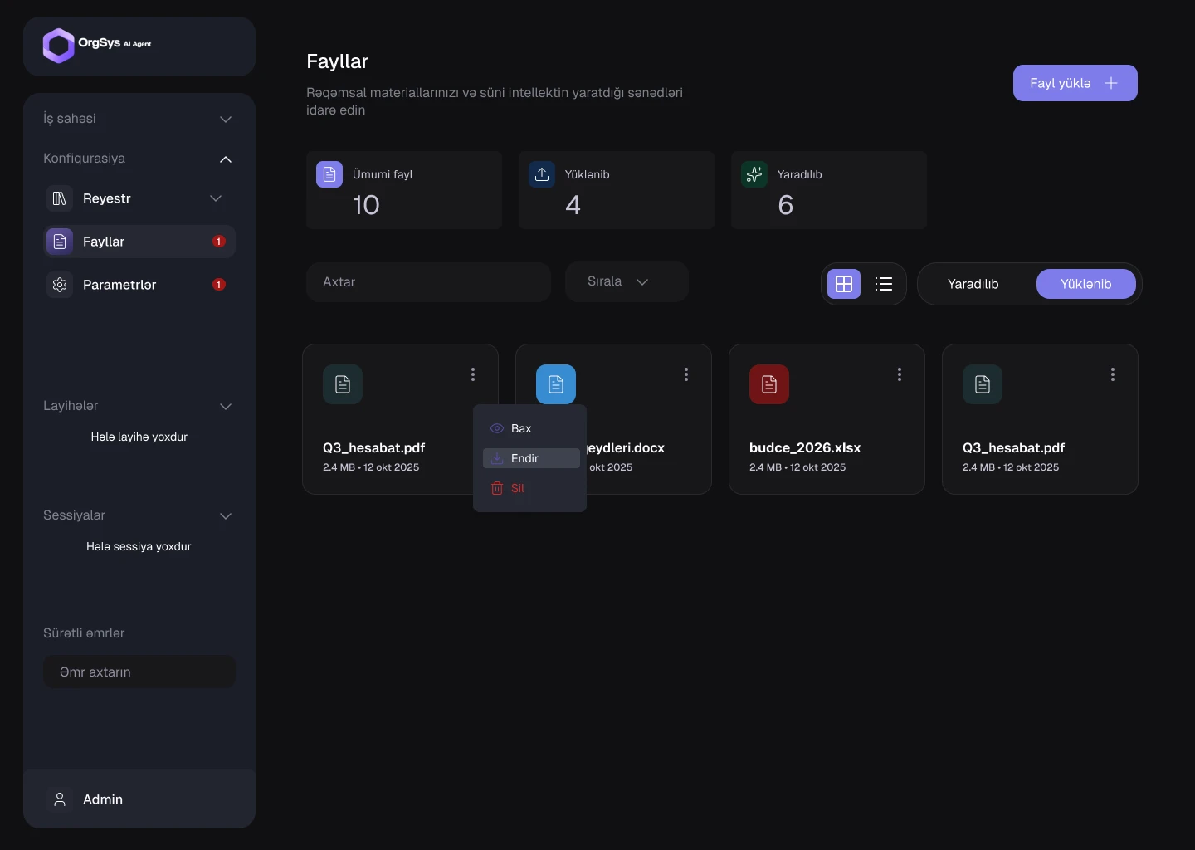The image size is (1195, 850).
Task: Show Yaradılıb files
Action: [x=973, y=284]
